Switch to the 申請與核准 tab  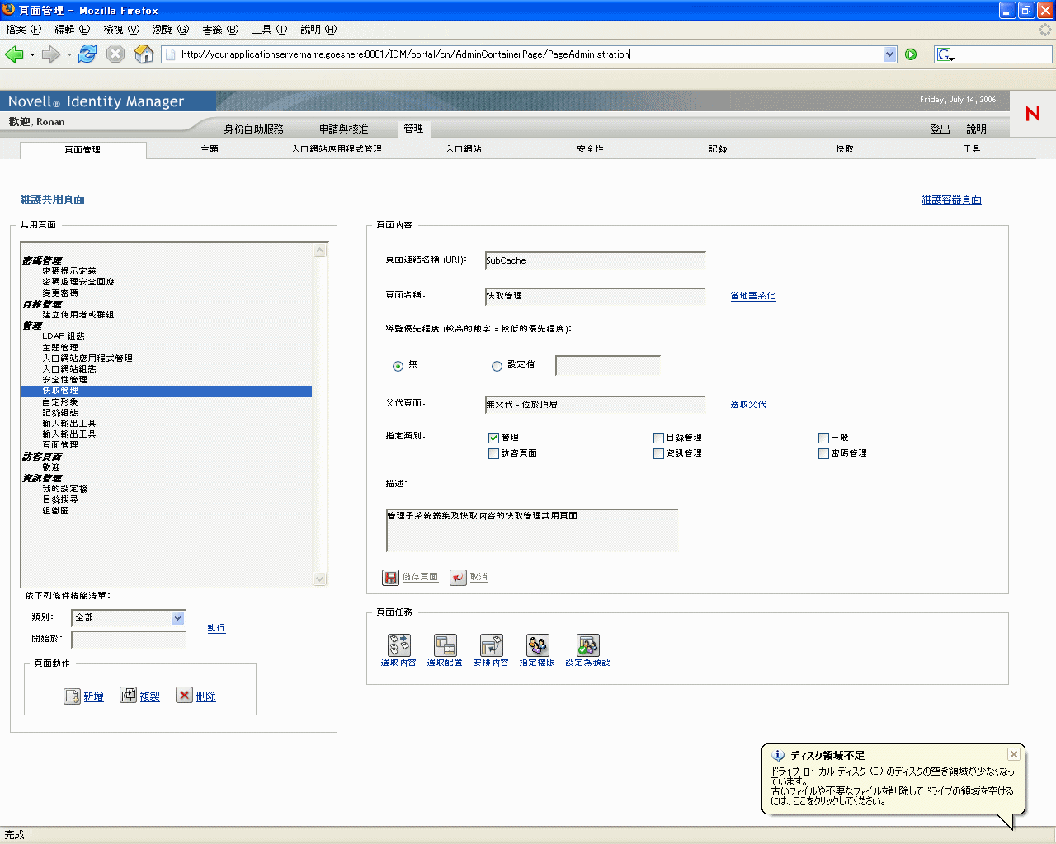point(344,129)
